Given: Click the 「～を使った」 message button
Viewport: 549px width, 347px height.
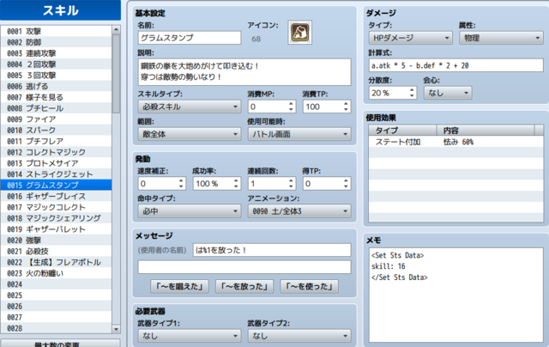Looking at the screenshot, I should [309, 286].
